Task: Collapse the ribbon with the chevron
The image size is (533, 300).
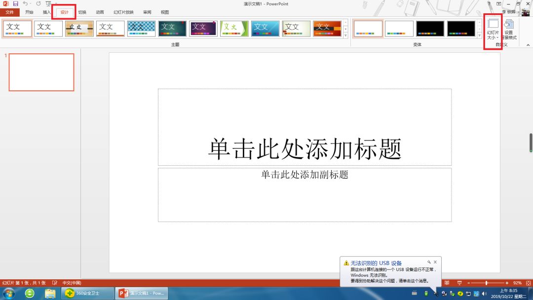Action: pyautogui.click(x=528, y=45)
